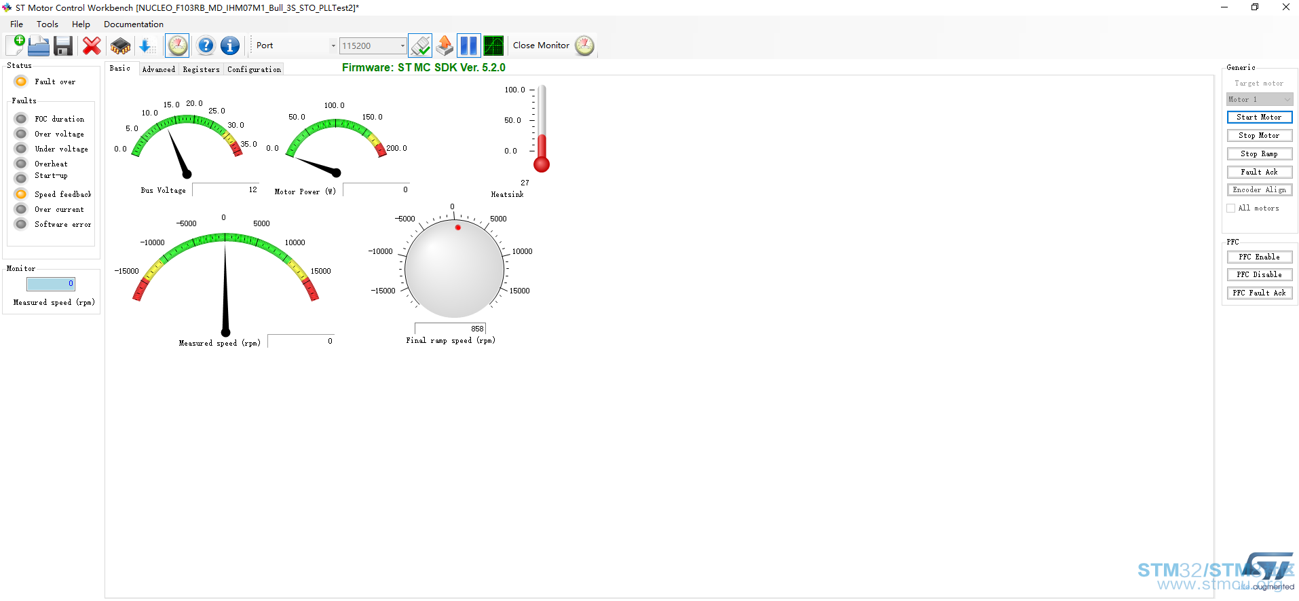Click the Monitor panel measured speed field
The width and height of the screenshot is (1299, 601).
click(51, 284)
